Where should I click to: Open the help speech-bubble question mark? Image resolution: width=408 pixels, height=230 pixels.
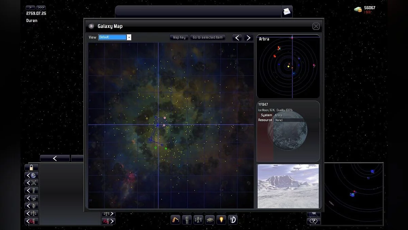click(313, 221)
